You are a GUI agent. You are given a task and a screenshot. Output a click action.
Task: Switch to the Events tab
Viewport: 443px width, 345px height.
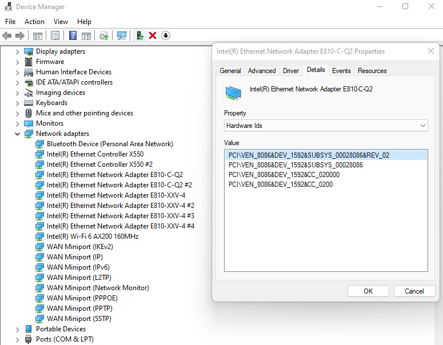pos(341,71)
